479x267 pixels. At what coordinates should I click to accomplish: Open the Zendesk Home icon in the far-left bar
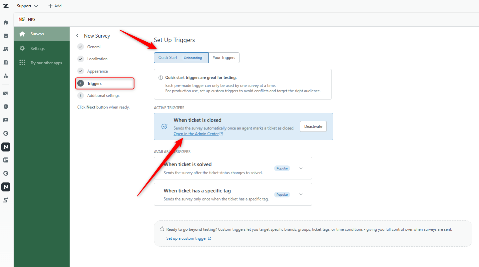tap(6, 23)
